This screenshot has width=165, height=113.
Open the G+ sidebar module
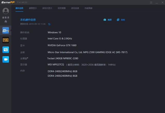point(6,30)
